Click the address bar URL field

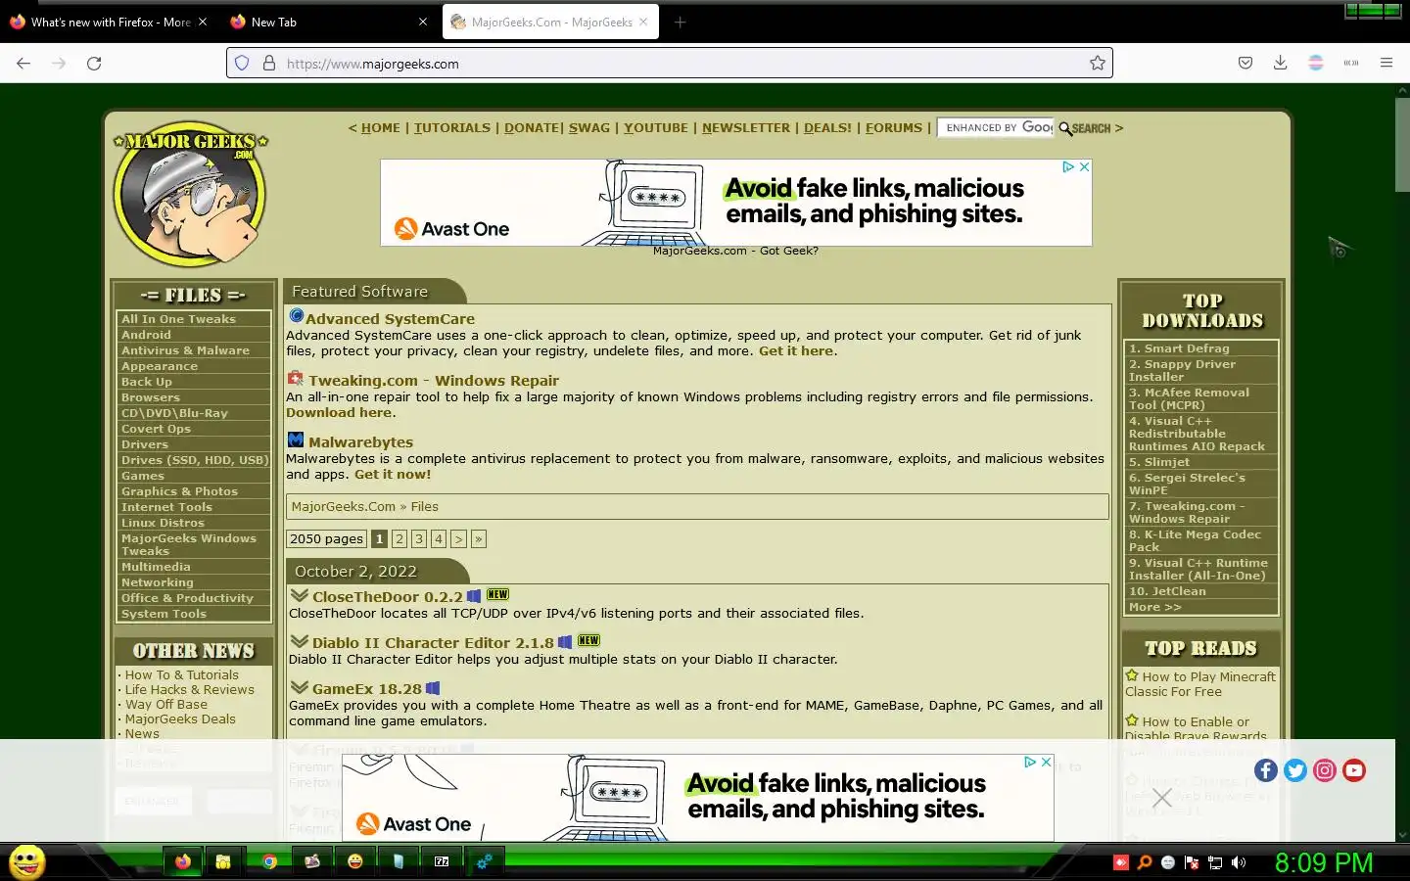tap(670, 63)
